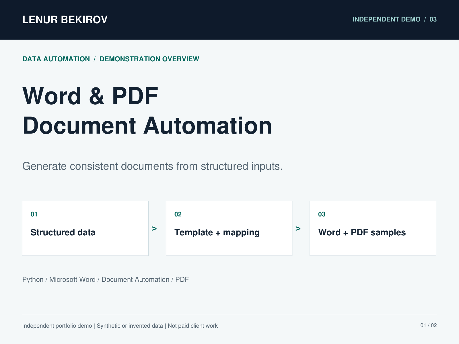This screenshot has width=459, height=344.
Task: Click the LENUR BEKIROV name header
Action: point(65,20)
